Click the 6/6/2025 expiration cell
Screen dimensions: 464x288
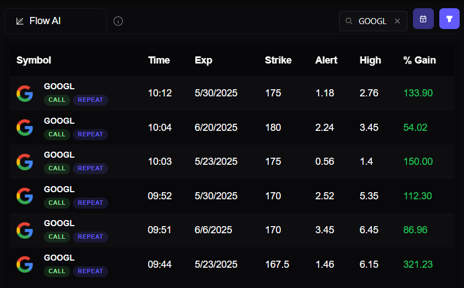pyautogui.click(x=213, y=230)
